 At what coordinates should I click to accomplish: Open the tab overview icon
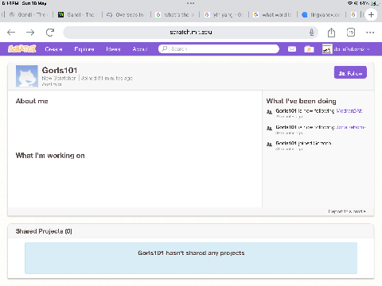click(x=351, y=33)
